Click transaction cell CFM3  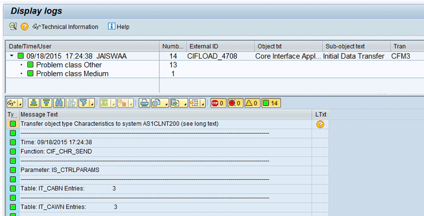[x=401, y=56]
